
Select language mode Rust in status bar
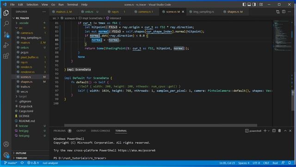click(x=275, y=163)
